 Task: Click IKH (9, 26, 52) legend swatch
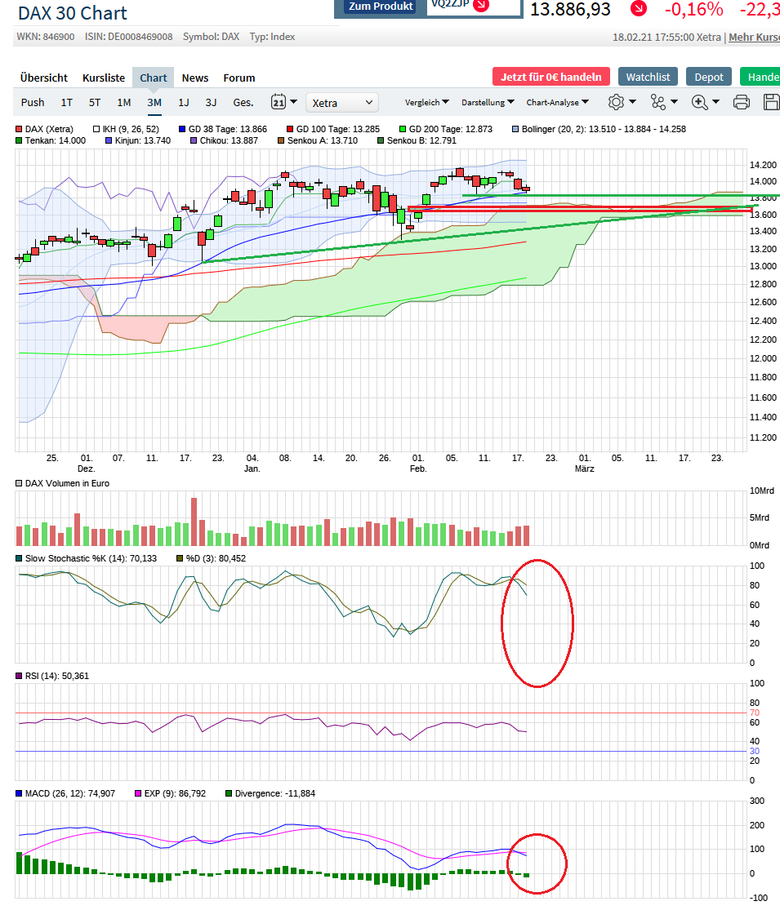coord(96,129)
